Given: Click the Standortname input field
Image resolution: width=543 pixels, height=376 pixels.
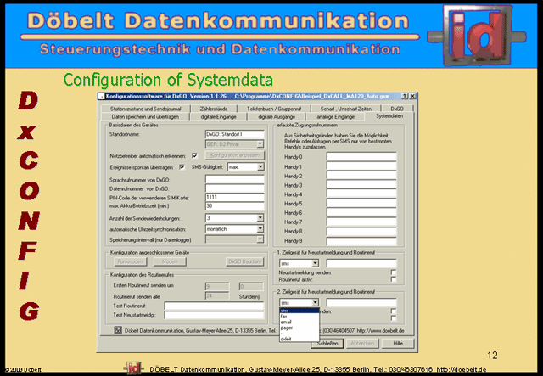Looking at the screenshot, I should [234, 134].
